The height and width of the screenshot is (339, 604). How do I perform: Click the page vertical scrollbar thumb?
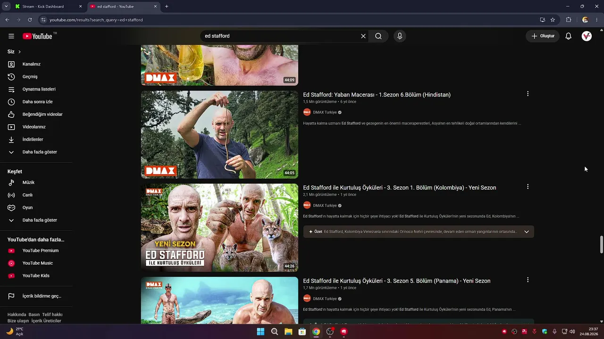point(601,245)
